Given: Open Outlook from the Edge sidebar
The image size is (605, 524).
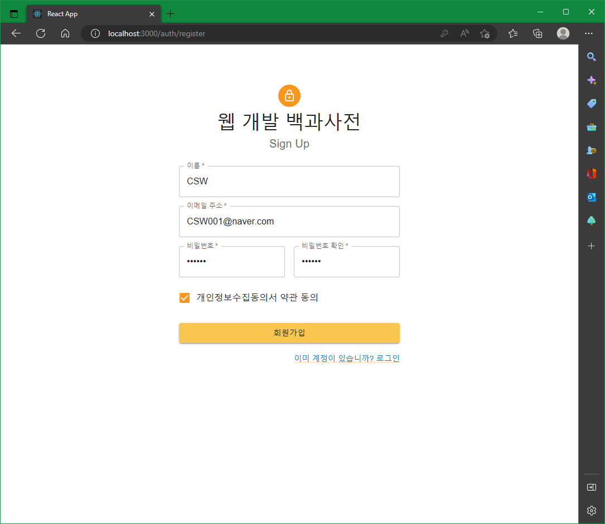Looking at the screenshot, I should (591, 197).
